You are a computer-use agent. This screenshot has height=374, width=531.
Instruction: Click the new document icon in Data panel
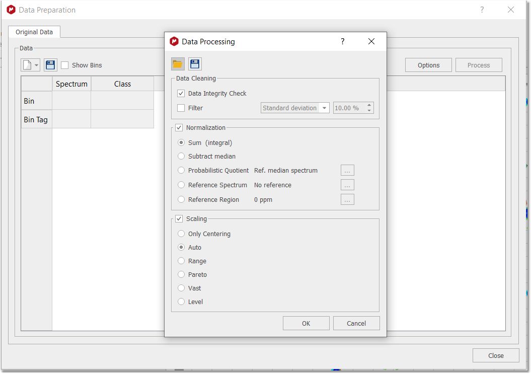pyautogui.click(x=27, y=65)
